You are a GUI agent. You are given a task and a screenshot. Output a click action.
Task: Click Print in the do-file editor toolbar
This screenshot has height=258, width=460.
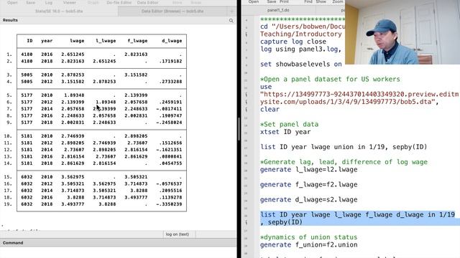coord(284,1)
